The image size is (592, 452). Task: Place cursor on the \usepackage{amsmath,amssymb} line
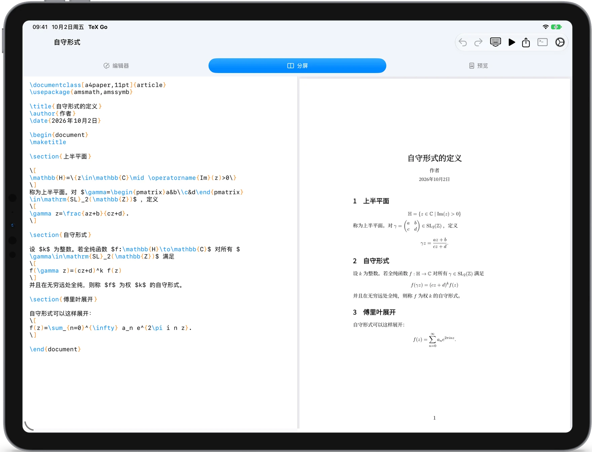pyautogui.click(x=81, y=92)
